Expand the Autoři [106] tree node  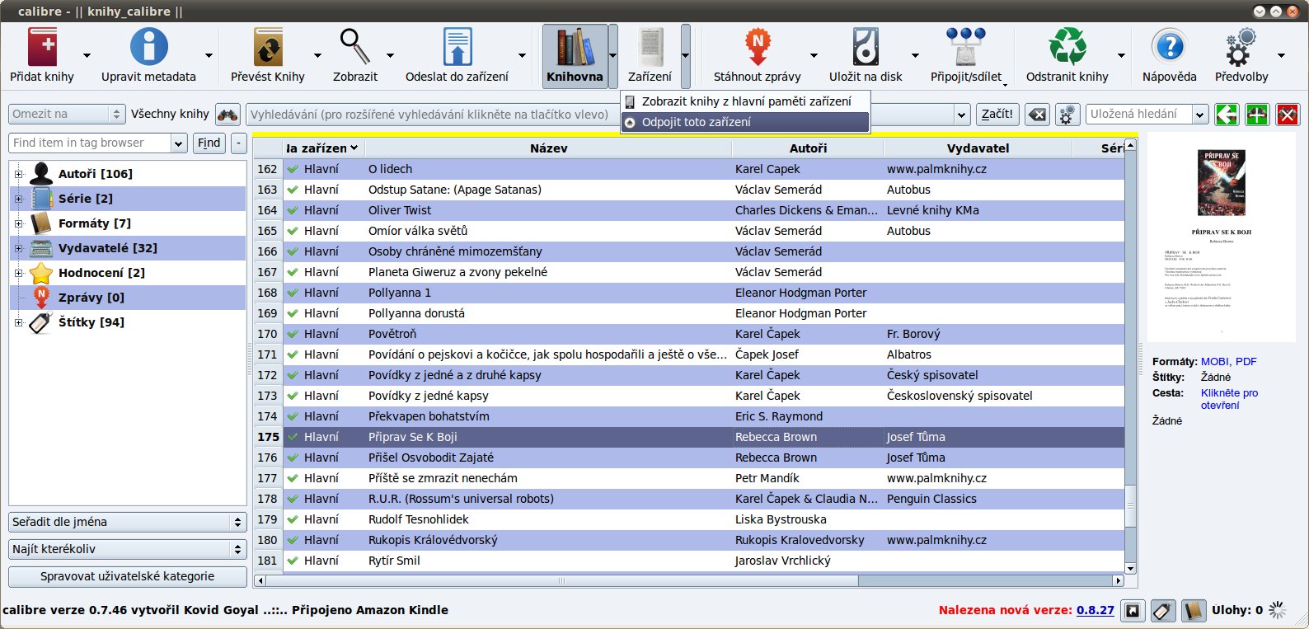click(x=18, y=174)
